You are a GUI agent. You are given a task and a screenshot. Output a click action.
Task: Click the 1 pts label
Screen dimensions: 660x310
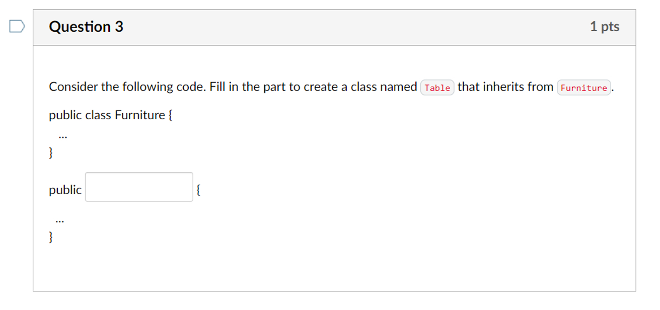(605, 27)
